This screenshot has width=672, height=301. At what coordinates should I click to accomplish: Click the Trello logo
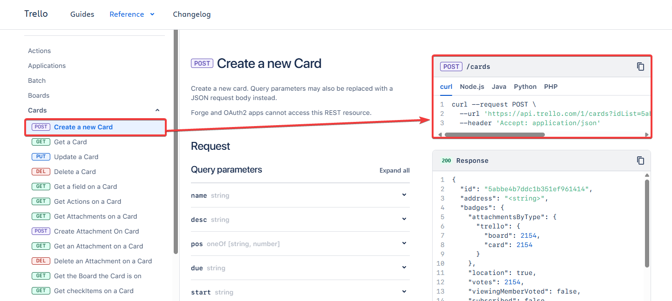(x=36, y=13)
